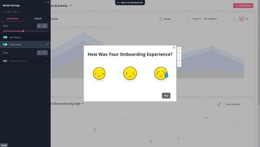Image resolution: width=260 pixels, height=147 pixels.
Task: Go to next step arrow
Action: [x=19, y=12]
